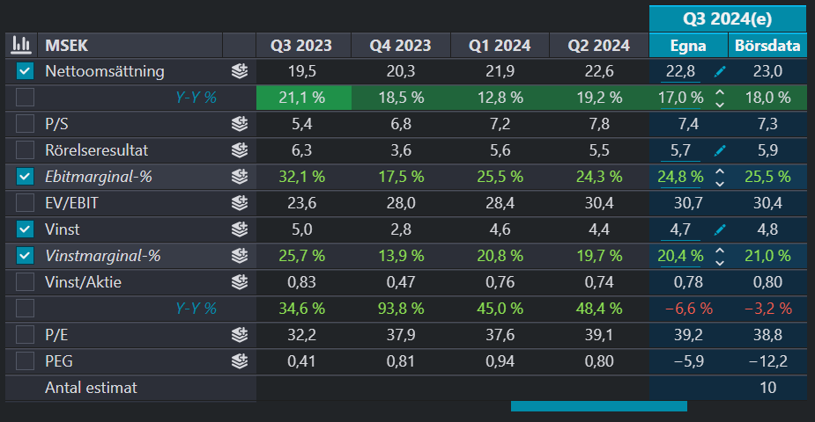Check the EV/EBIT checkbox
815x422 pixels.
pos(25,203)
